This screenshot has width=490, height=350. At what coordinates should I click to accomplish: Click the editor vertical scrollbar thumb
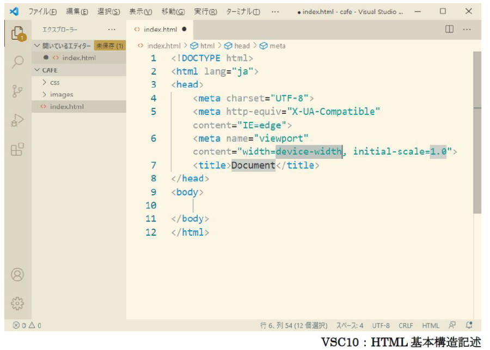pos(477,132)
